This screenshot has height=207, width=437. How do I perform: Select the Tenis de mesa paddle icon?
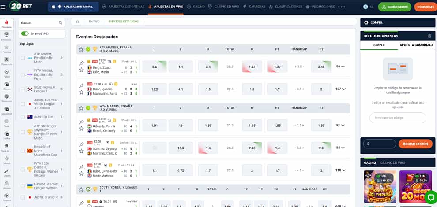[x=7, y=146]
